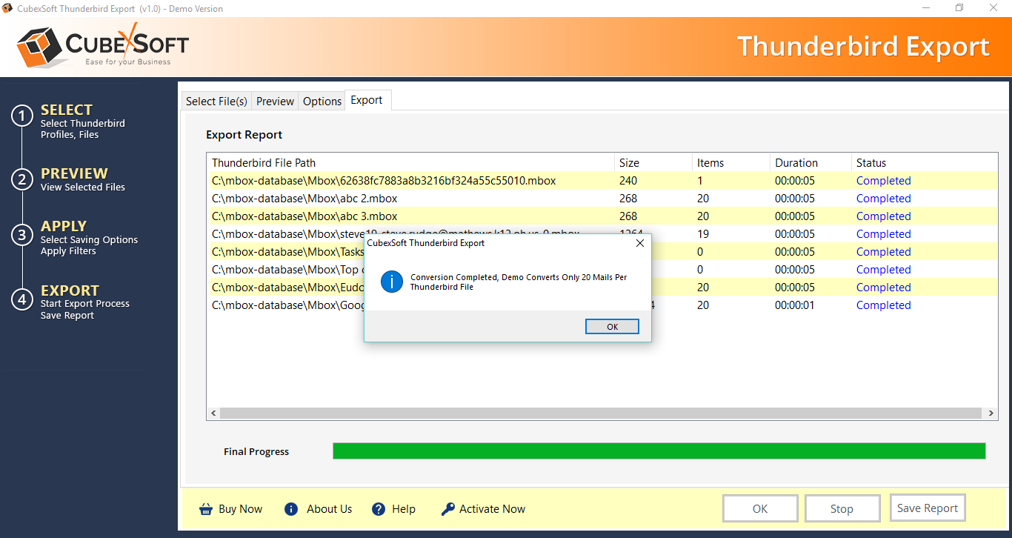Click the Activate Now link

click(x=492, y=509)
